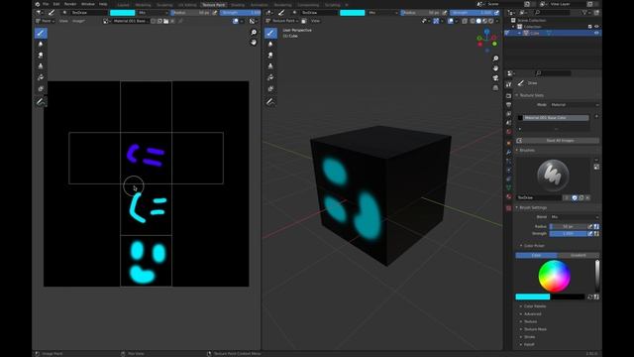This screenshot has width=634, height=357.
Task: Select the Draw tool in 3D viewport
Action: click(270, 33)
